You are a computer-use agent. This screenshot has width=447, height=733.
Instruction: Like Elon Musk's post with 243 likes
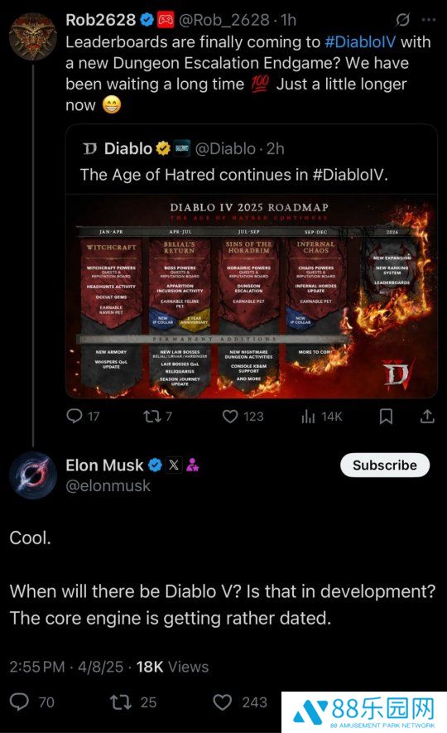[x=240, y=702]
